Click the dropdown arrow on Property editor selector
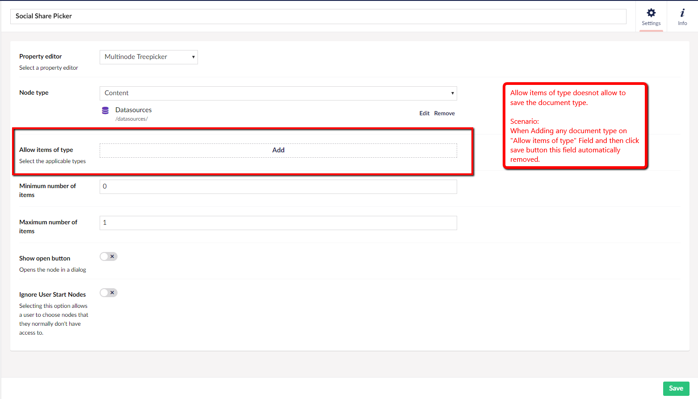The height and width of the screenshot is (399, 698). coord(193,57)
